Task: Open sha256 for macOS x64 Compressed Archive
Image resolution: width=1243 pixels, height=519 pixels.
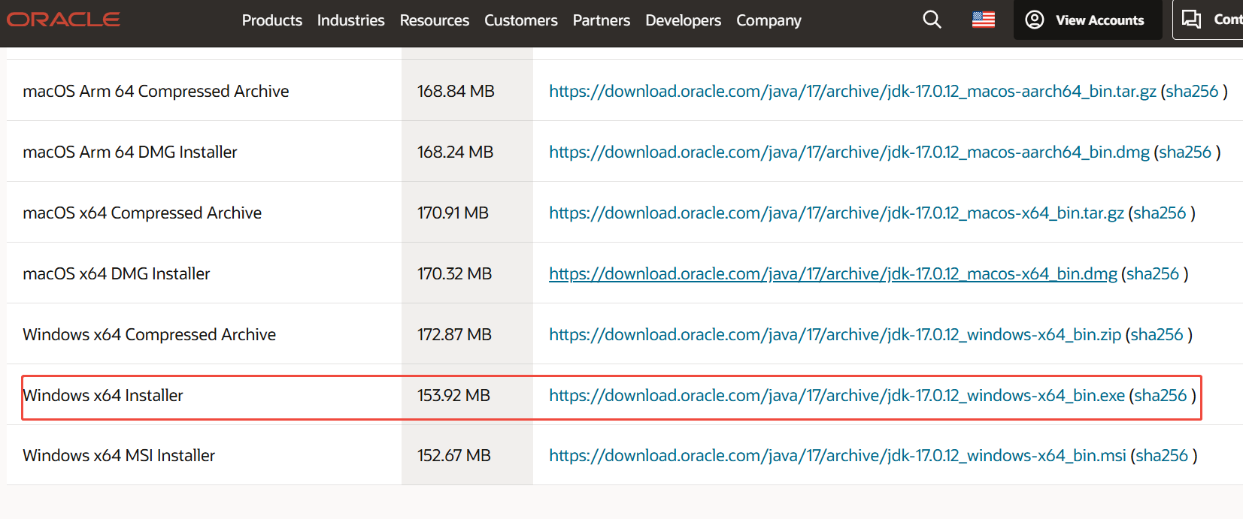Action: 1160,213
